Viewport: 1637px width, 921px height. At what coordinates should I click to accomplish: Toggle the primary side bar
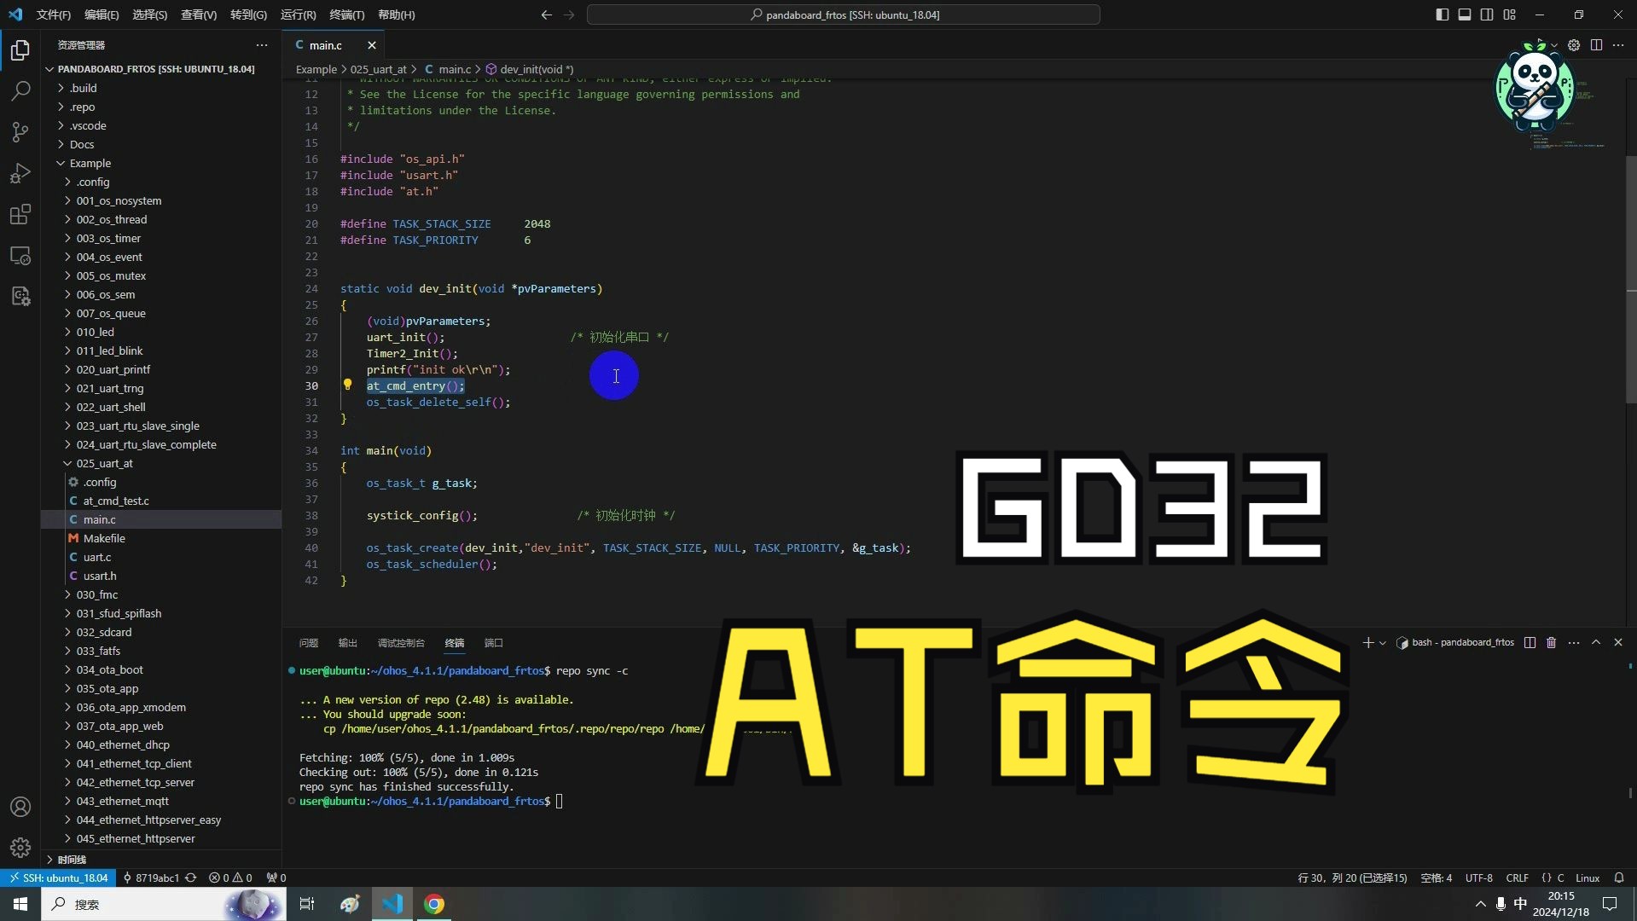point(1442,14)
